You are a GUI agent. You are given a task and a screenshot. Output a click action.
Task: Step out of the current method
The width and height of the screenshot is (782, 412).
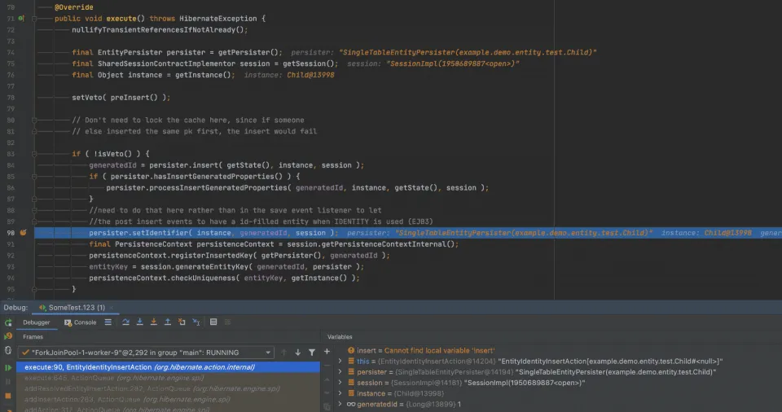coord(168,322)
